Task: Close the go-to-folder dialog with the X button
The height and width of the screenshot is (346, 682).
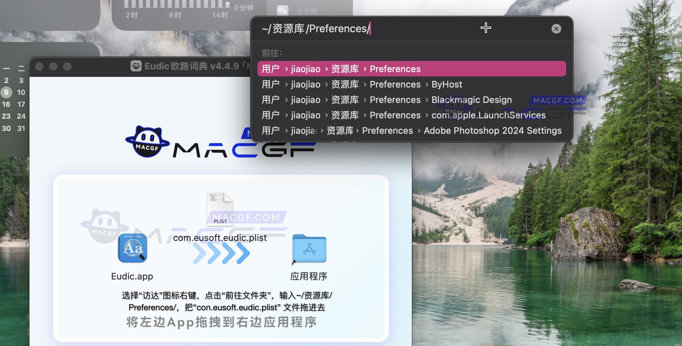Action: click(556, 29)
